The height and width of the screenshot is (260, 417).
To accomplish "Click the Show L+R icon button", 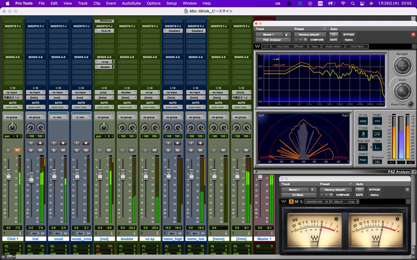I will point(377,134).
